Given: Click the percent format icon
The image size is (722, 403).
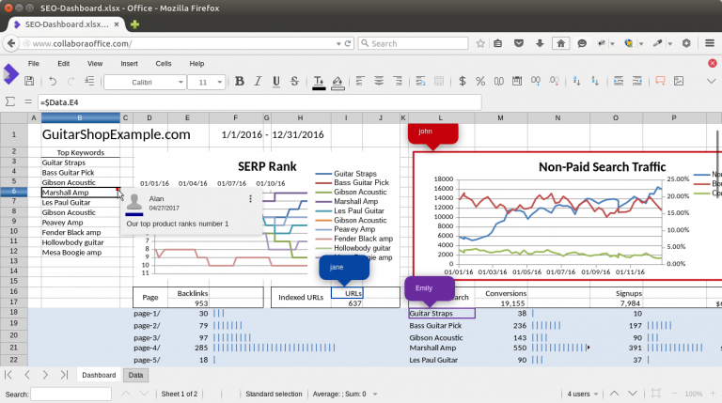Looking at the screenshot, I should pyautogui.click(x=479, y=82).
